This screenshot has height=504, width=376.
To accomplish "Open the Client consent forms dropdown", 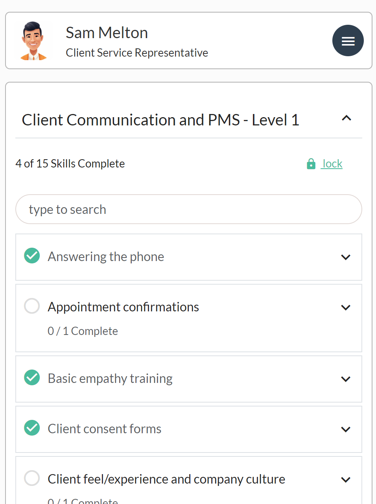I will tap(346, 429).
